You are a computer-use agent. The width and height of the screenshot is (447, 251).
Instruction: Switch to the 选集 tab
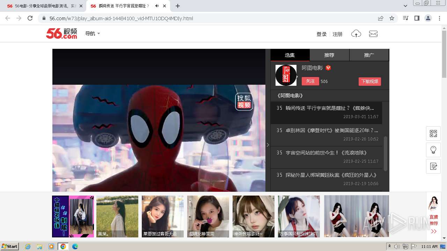(x=290, y=55)
